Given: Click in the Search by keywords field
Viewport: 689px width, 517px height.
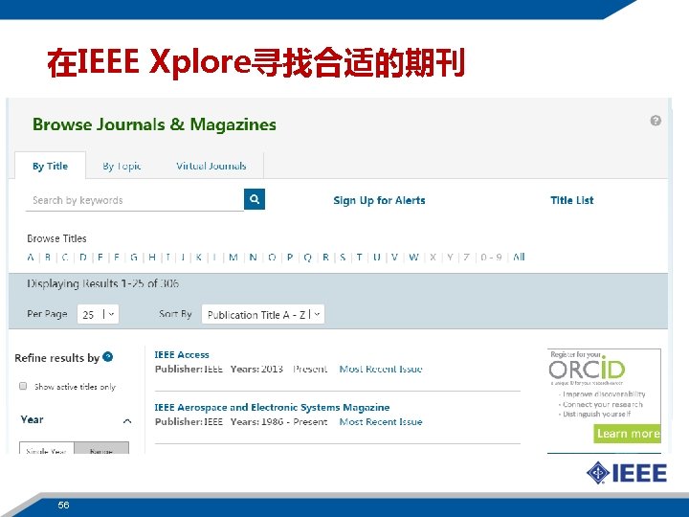Looking at the screenshot, I should tap(135, 200).
